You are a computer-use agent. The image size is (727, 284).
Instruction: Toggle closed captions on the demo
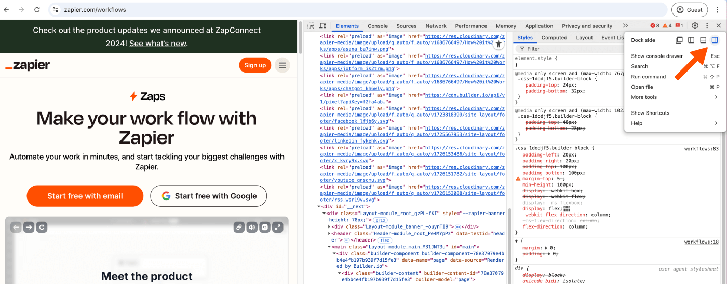265,227
